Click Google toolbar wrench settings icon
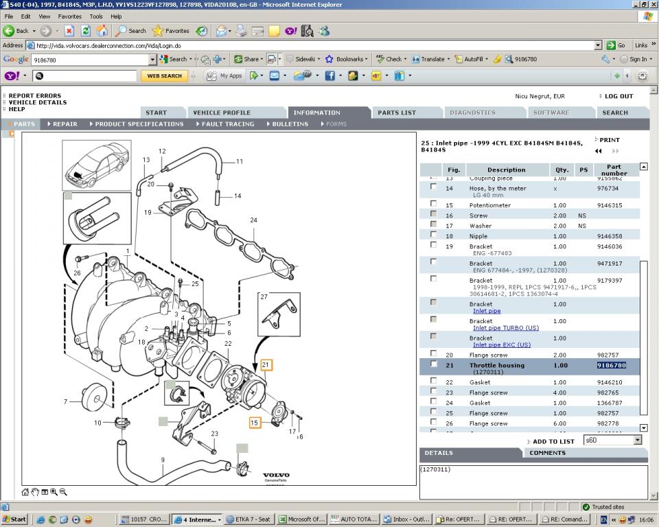The width and height of the screenshot is (659, 527). [x=605, y=59]
